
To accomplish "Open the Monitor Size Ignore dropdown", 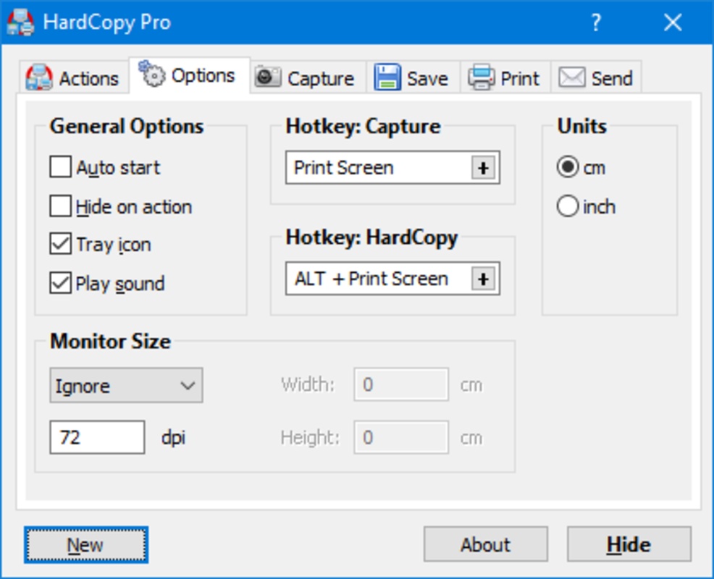I will 126,386.
